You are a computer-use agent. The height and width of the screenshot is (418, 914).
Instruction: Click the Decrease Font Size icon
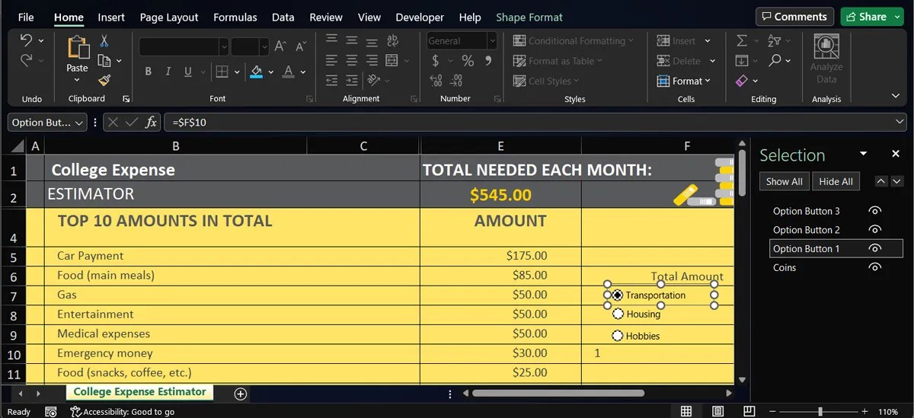301,46
